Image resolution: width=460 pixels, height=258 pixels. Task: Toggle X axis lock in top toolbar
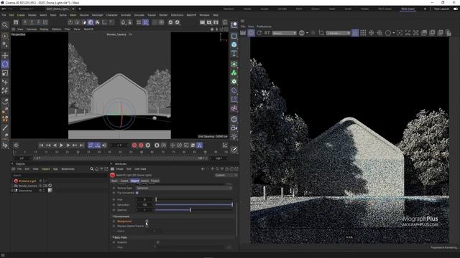click(25, 22)
